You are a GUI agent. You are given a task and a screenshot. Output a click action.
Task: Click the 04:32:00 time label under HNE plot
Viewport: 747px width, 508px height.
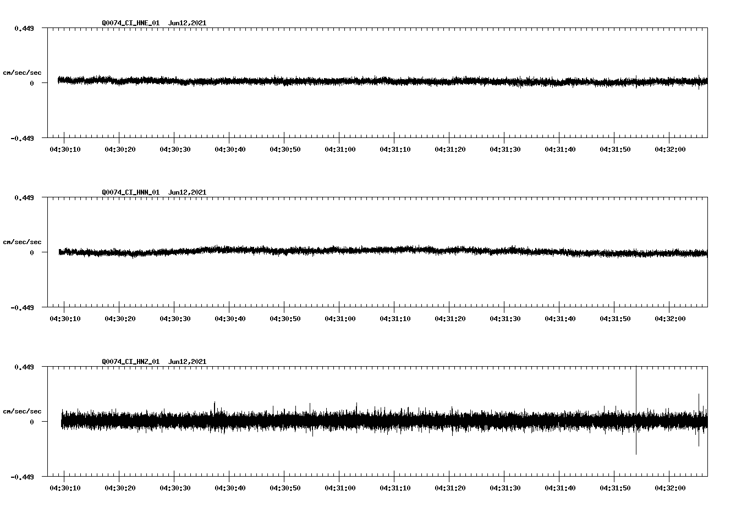pyautogui.click(x=670, y=150)
